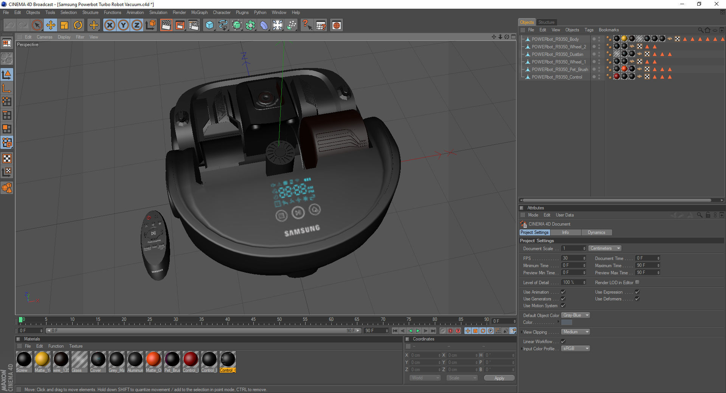Toggle Use Expression checkbox
Image resolution: width=726 pixels, height=393 pixels.
(x=637, y=292)
